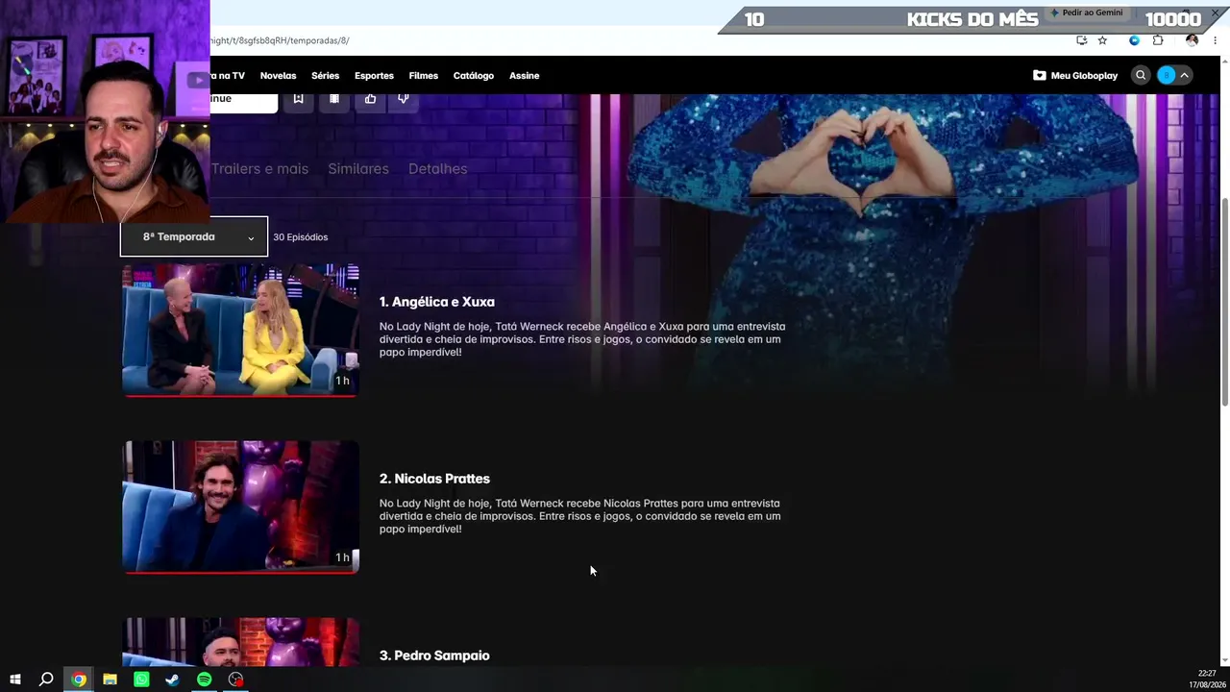Image resolution: width=1230 pixels, height=692 pixels.
Task: Go to Filmes section
Action: 423,75
